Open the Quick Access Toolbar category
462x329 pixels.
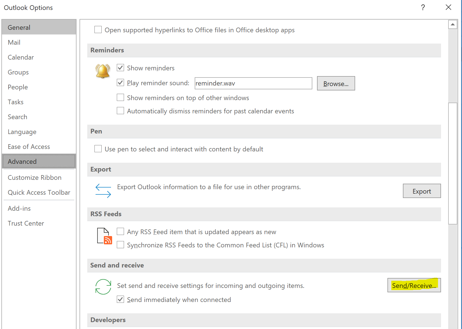[39, 192]
